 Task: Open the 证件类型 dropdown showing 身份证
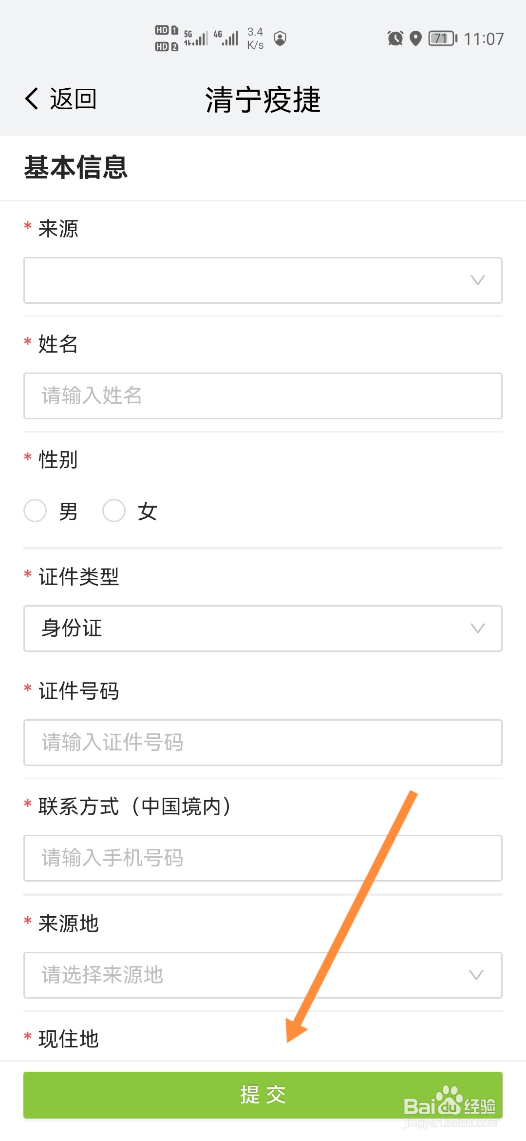[263, 629]
